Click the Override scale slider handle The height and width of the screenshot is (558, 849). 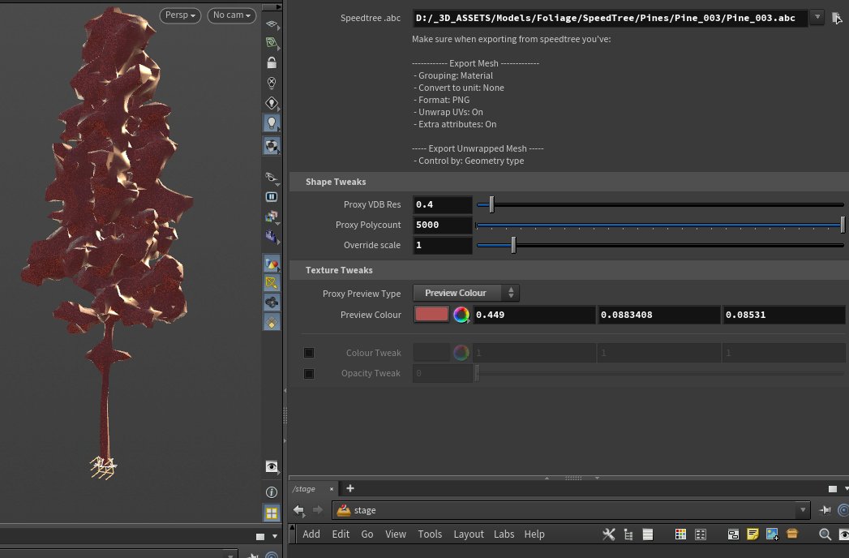[x=514, y=246]
